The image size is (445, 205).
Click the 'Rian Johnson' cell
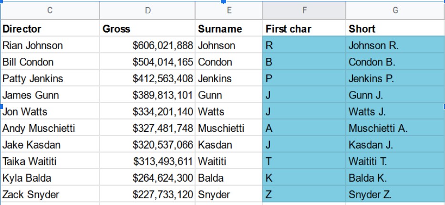pyautogui.click(x=50, y=45)
